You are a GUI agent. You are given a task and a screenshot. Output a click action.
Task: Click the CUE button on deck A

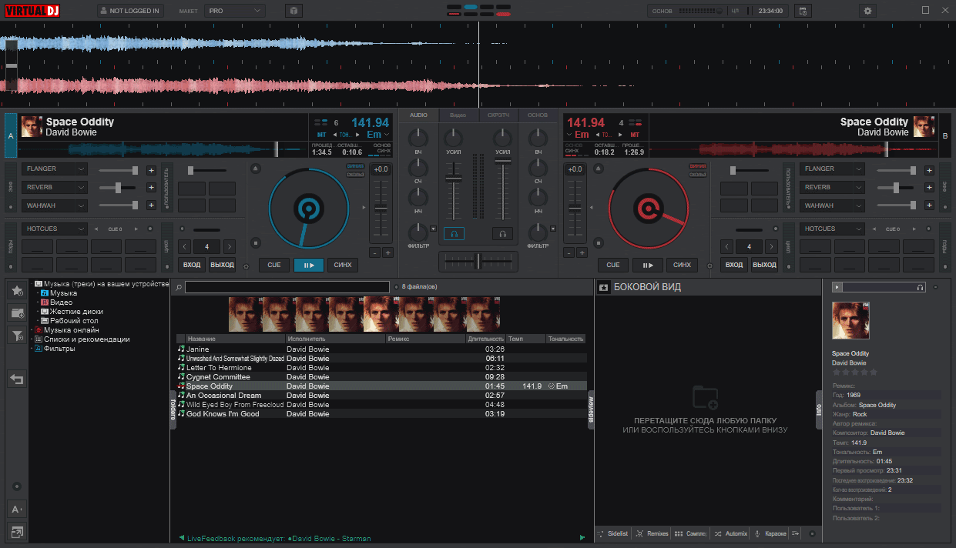(x=274, y=265)
